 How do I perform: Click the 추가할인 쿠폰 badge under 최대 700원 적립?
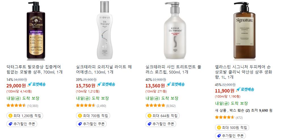click(91, 124)
